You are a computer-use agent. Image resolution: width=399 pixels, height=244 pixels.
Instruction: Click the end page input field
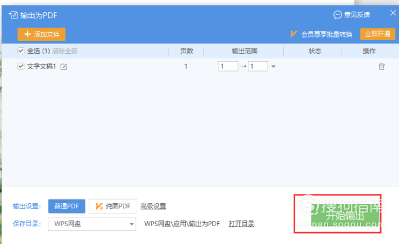258,66
